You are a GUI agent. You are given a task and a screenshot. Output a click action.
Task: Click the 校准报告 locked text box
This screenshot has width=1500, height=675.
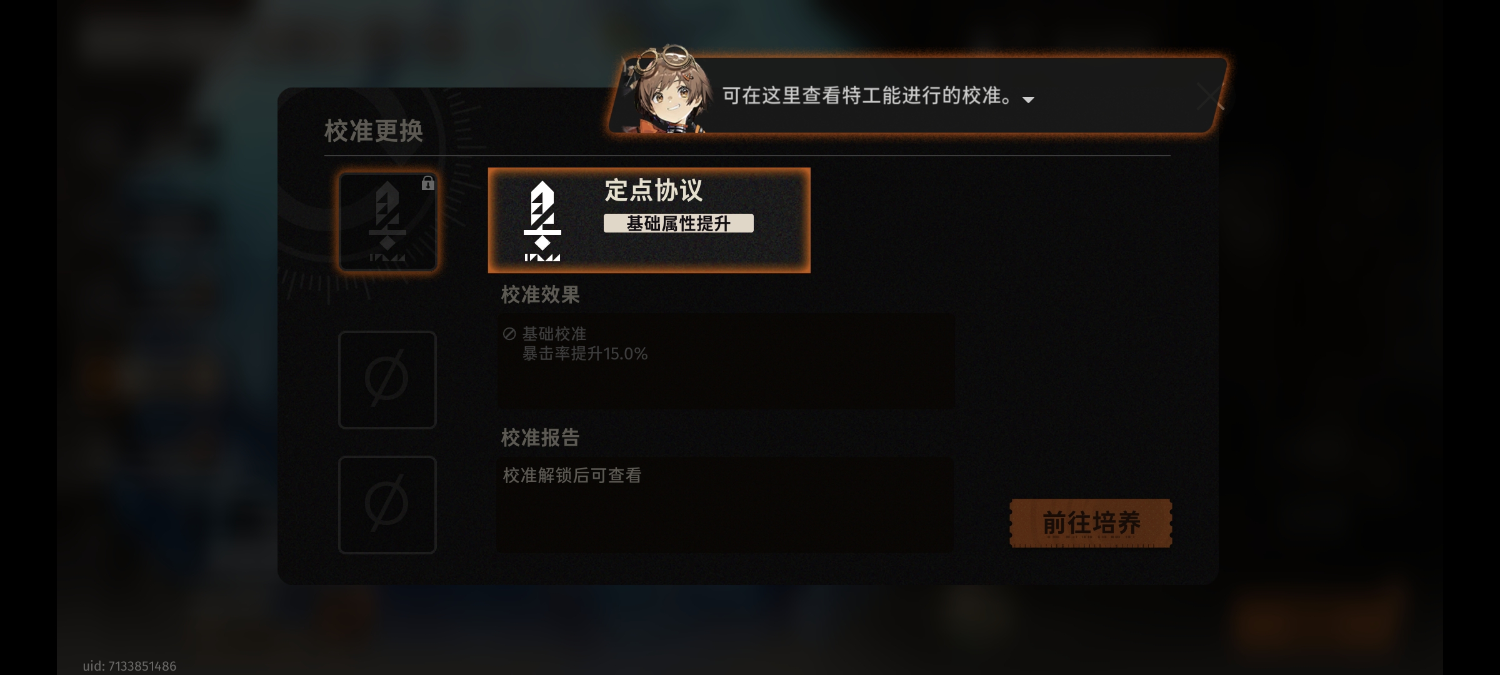(726, 505)
